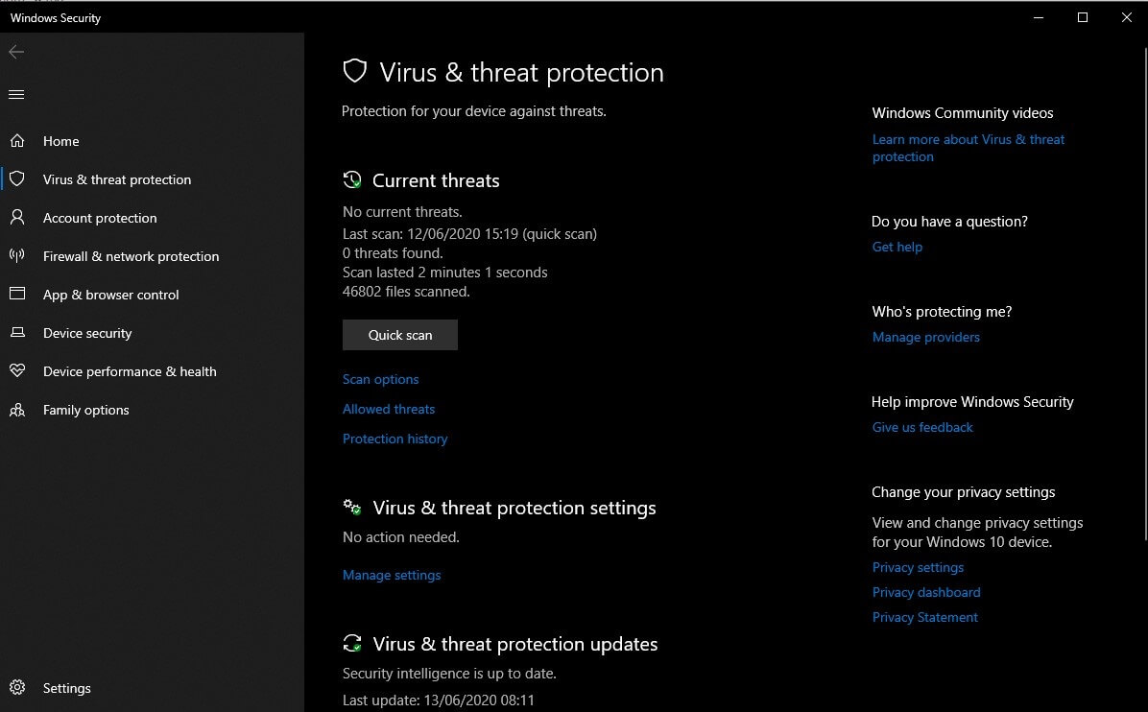Screen dimensions: 1148x712
Task: Go to Firewall & network protection
Action: [132, 256]
